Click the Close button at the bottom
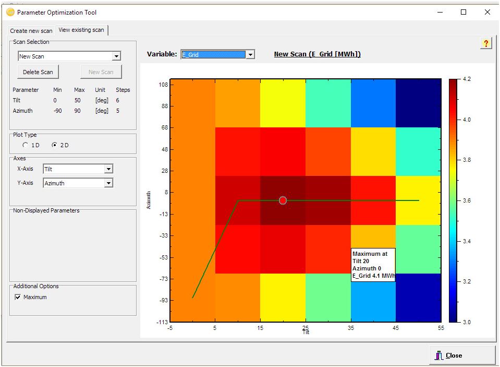Image resolution: width=500 pixels, height=367 pixels. point(462,356)
